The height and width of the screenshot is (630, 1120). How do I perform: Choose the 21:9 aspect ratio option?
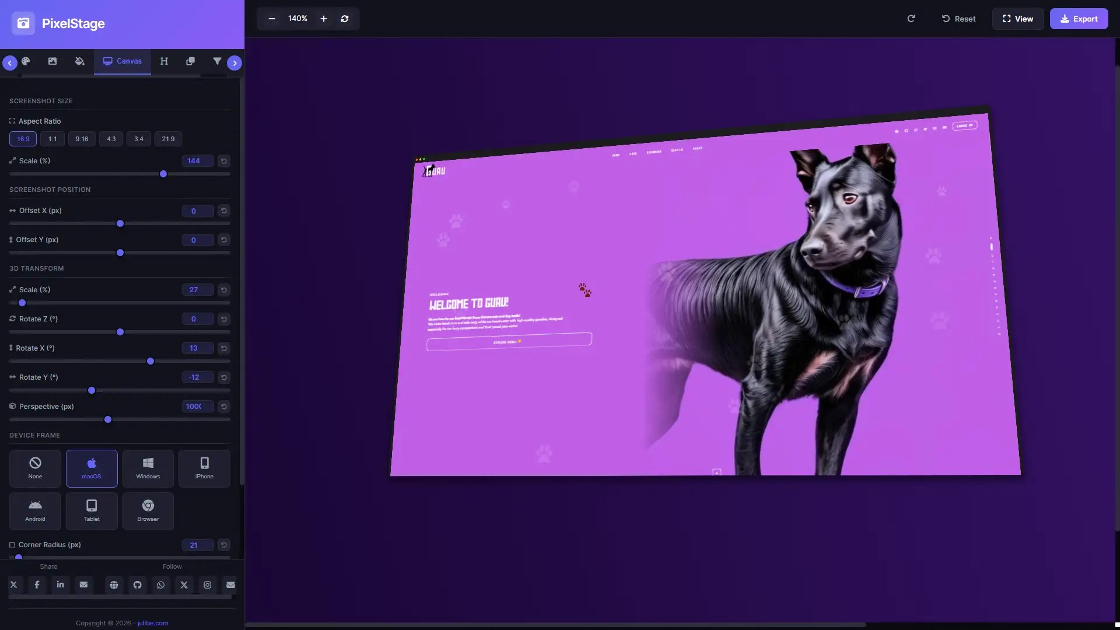click(168, 139)
